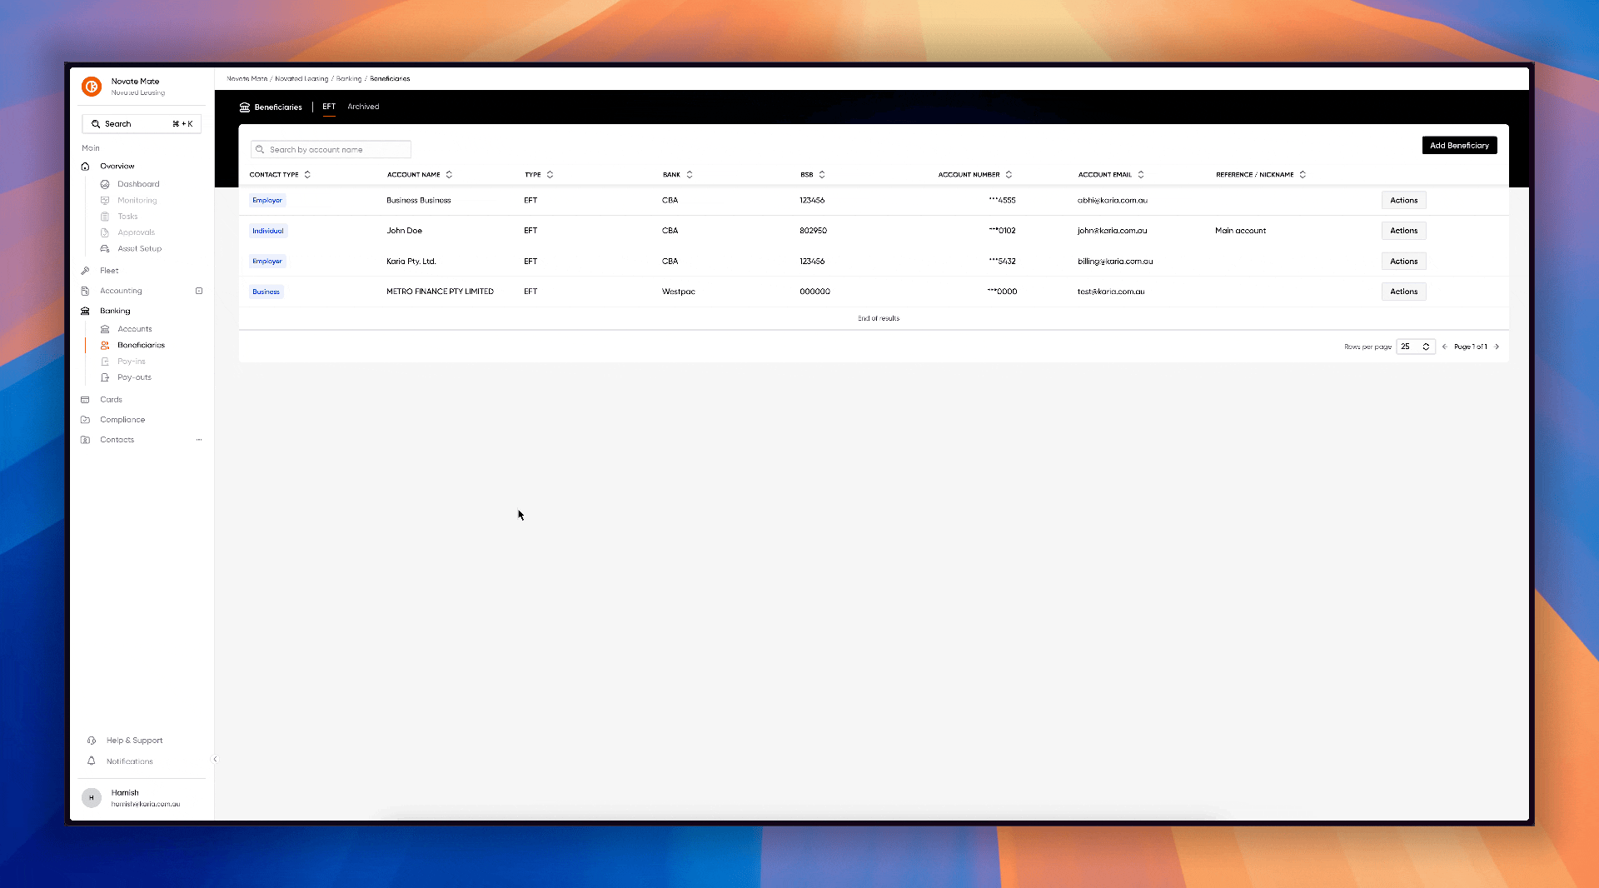Click the Novate Mate orange logo icon
The image size is (1599, 888).
pos(92,86)
